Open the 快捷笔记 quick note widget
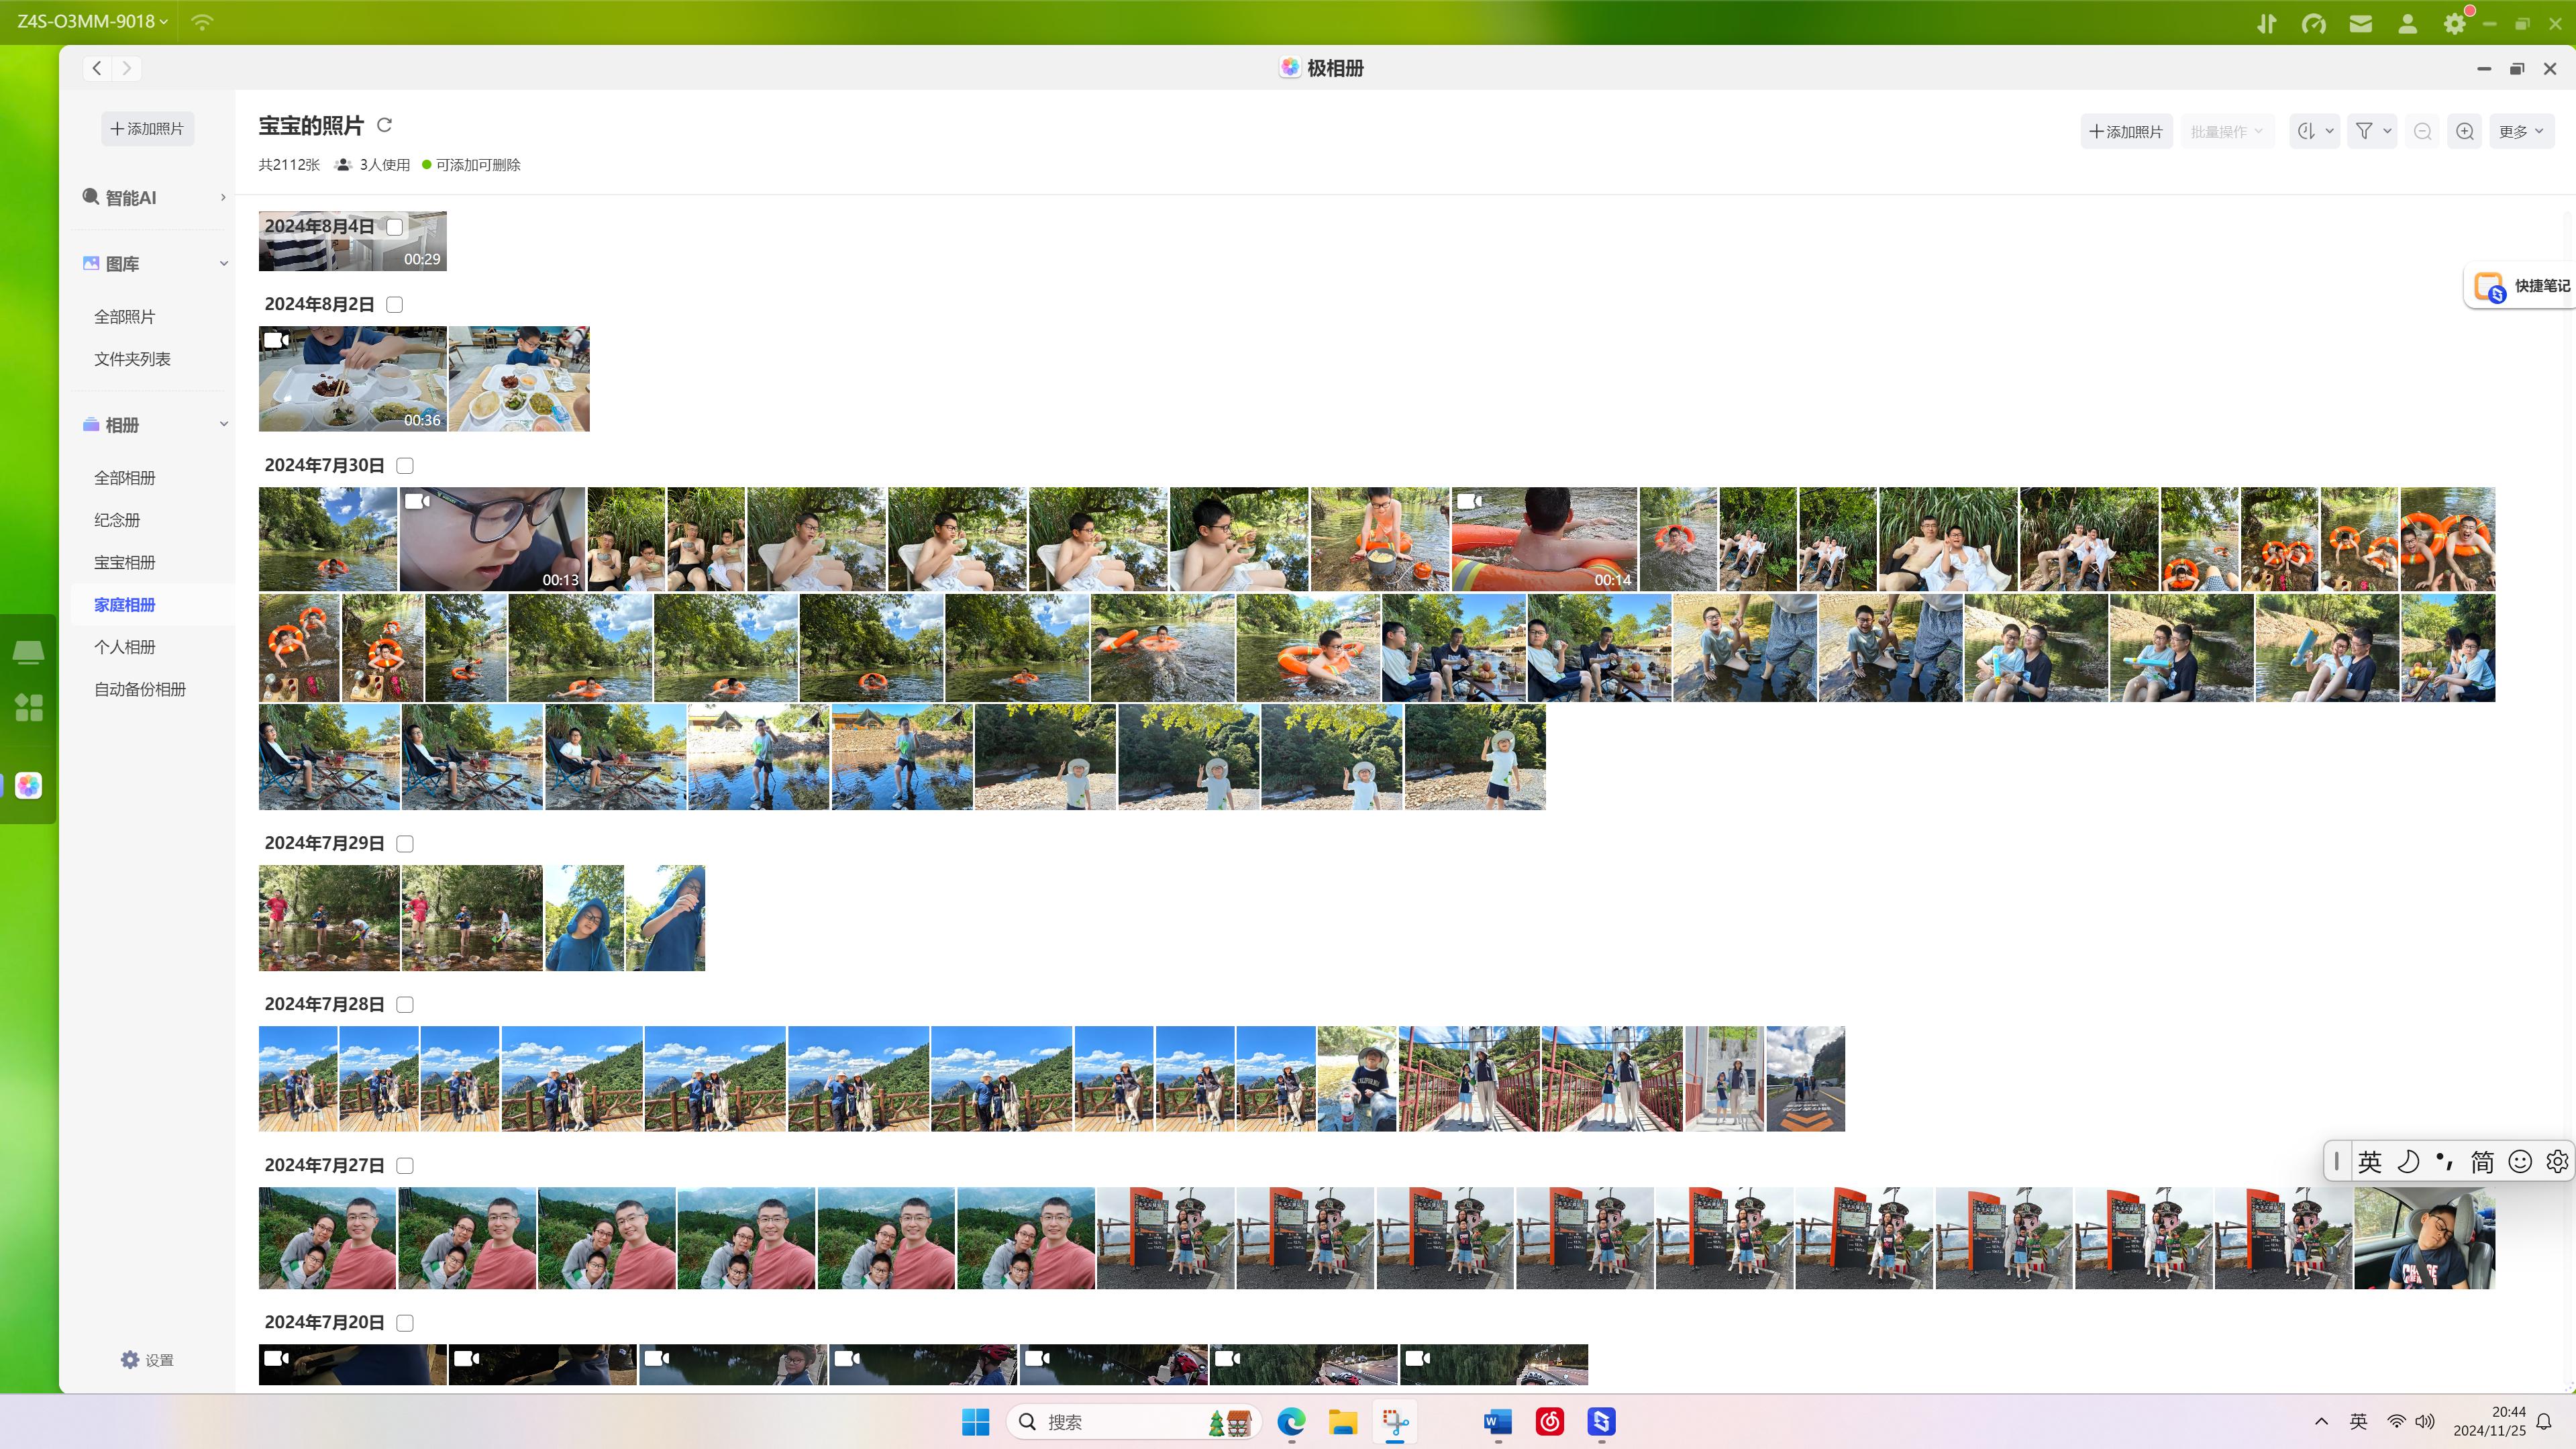The width and height of the screenshot is (2576, 1449). click(2520, 287)
